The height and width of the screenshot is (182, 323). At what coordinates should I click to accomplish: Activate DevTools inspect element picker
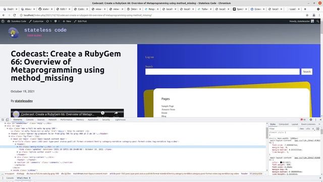point(3,120)
